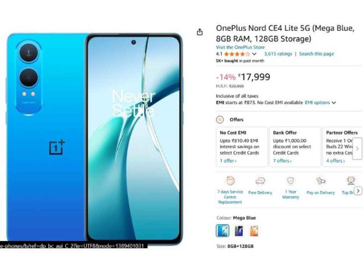
Task: Select the orange colour variant swatch
Action: click(x=254, y=231)
